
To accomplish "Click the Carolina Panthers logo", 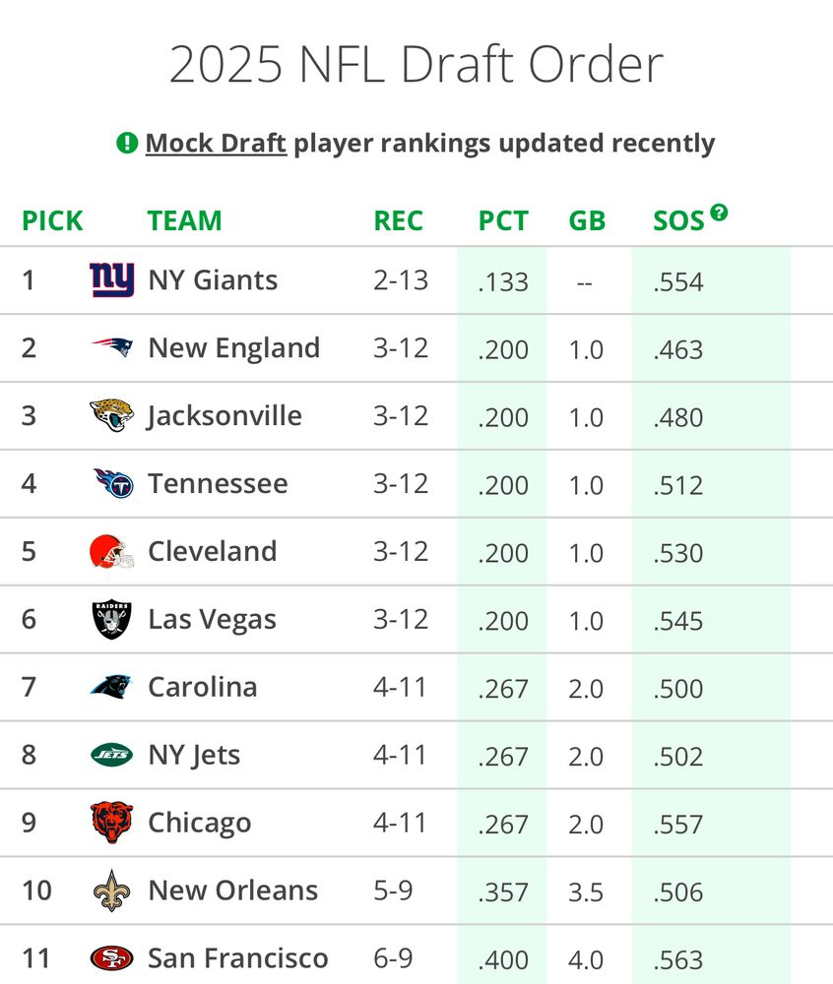I will click(111, 687).
